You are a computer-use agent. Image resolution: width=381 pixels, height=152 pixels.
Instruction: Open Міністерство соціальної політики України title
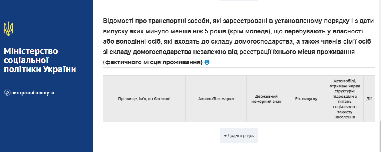(40, 60)
